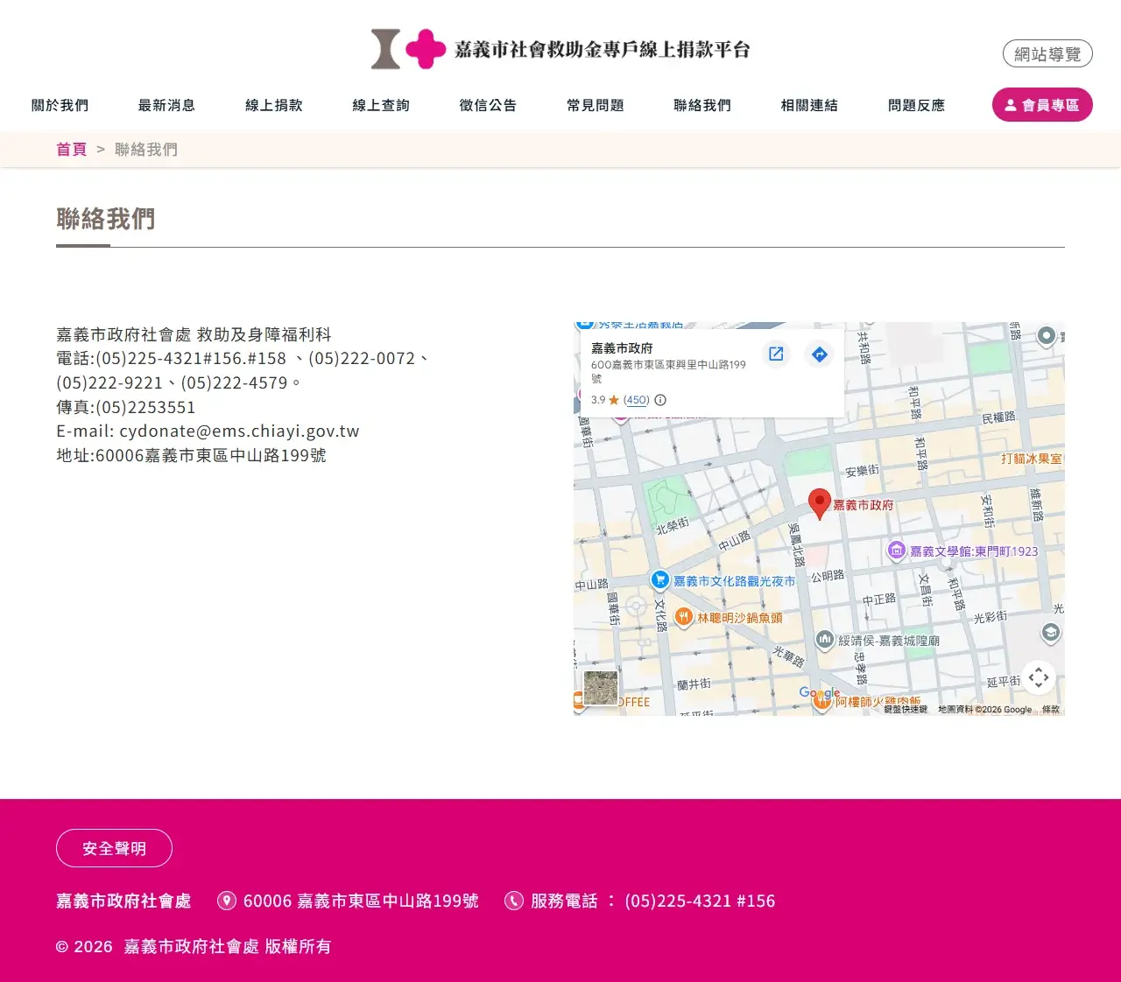Click the 鍵盤快速鍵 link on the map

[906, 710]
